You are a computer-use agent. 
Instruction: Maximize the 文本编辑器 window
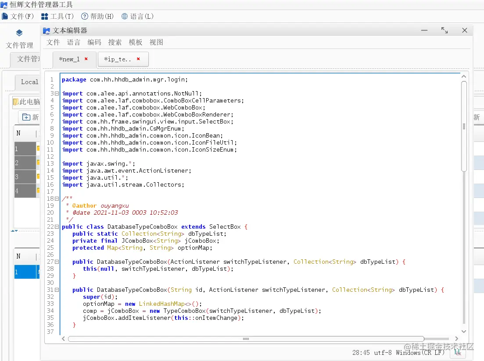point(445,30)
